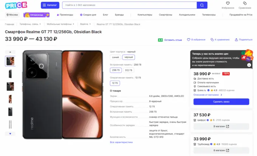Select the 12 Гб RAM option
This screenshot has width=257, height=156.
coord(115,83)
